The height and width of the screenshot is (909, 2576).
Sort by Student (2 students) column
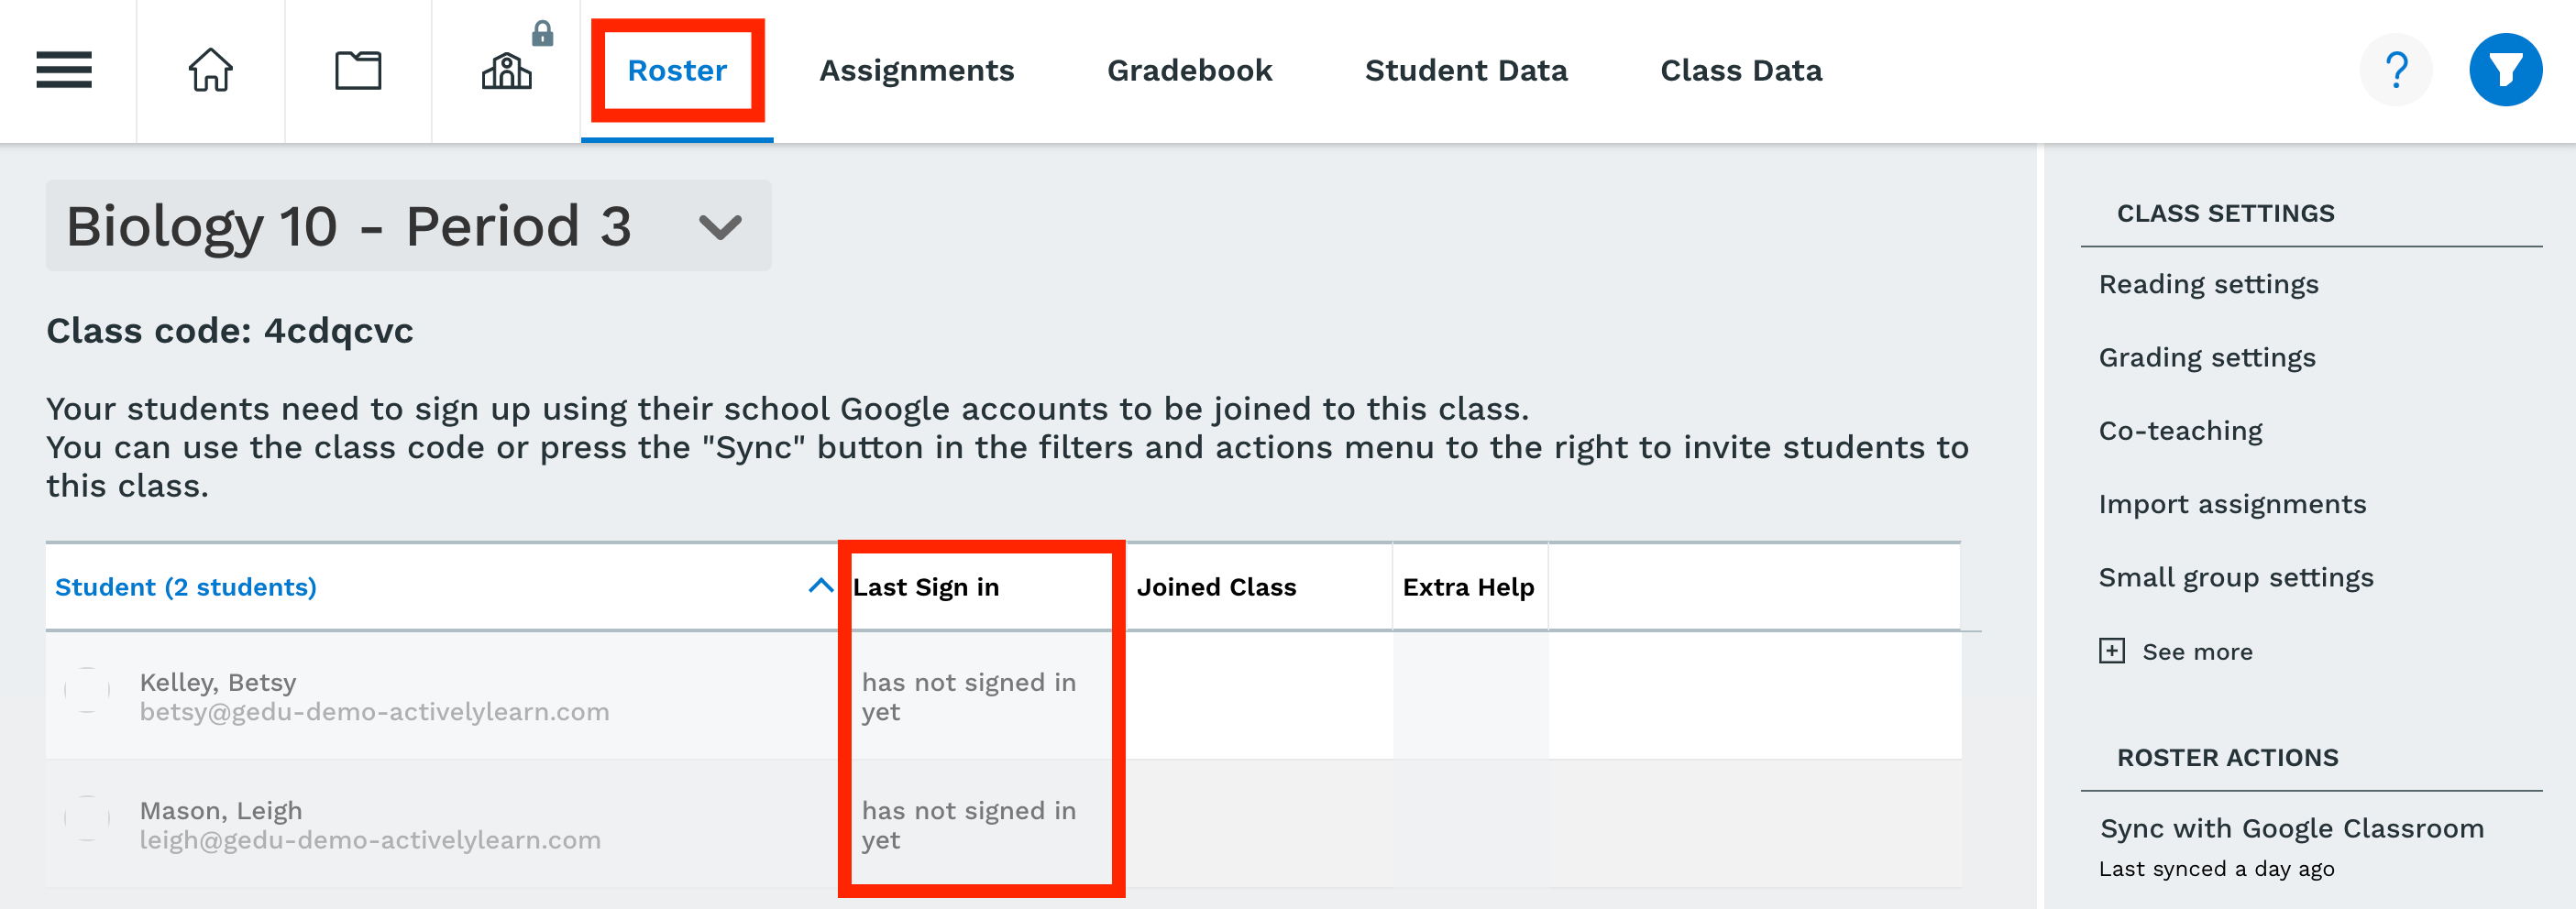point(186,587)
